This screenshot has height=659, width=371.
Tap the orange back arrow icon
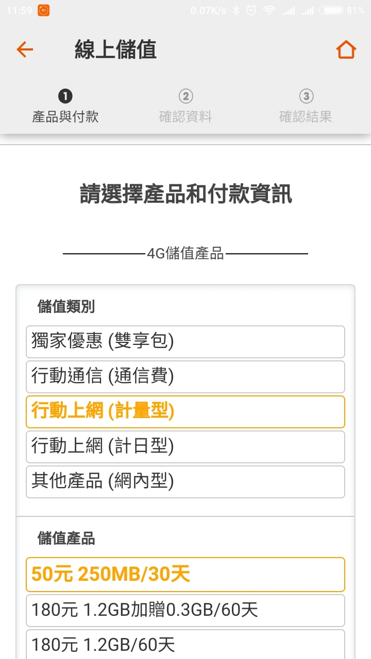click(x=25, y=49)
